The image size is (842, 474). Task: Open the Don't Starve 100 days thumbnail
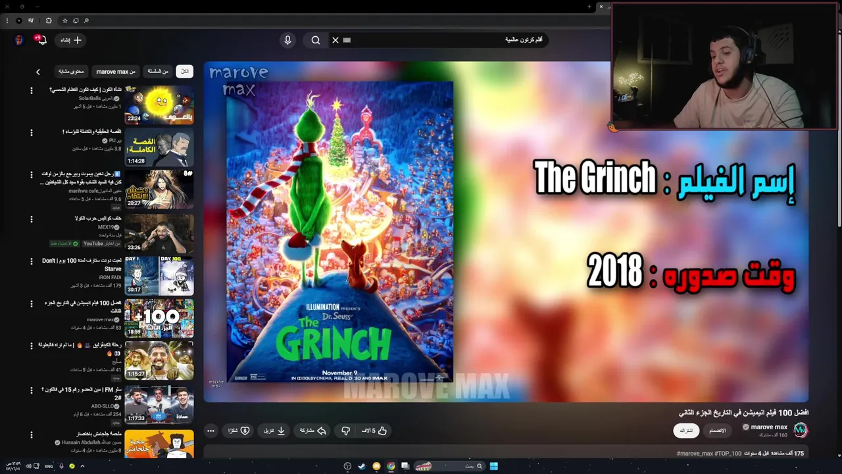tap(159, 276)
